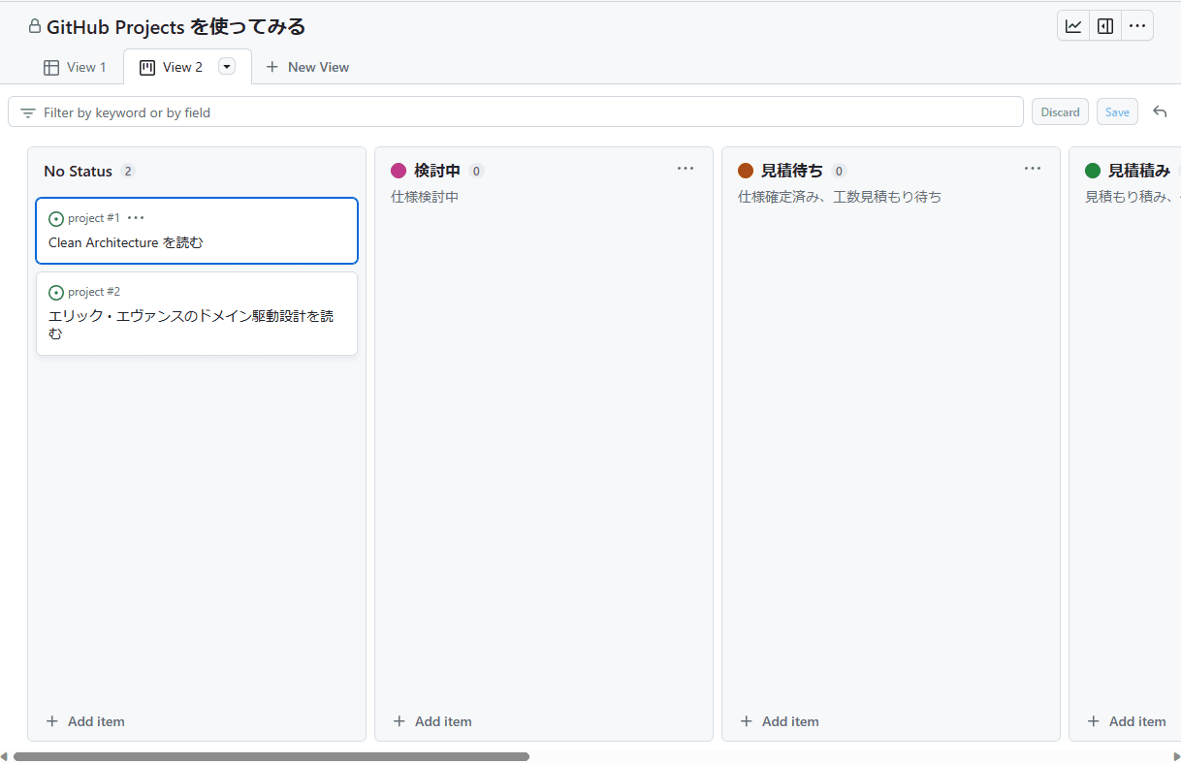This screenshot has width=1181, height=763.
Task: Click the pink 検討中 status color dot
Action: pyautogui.click(x=399, y=171)
